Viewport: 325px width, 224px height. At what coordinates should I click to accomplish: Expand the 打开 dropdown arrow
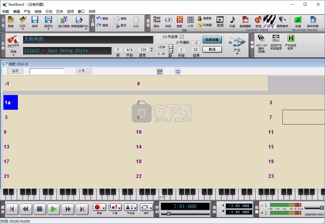pyautogui.click(x=23, y=29)
